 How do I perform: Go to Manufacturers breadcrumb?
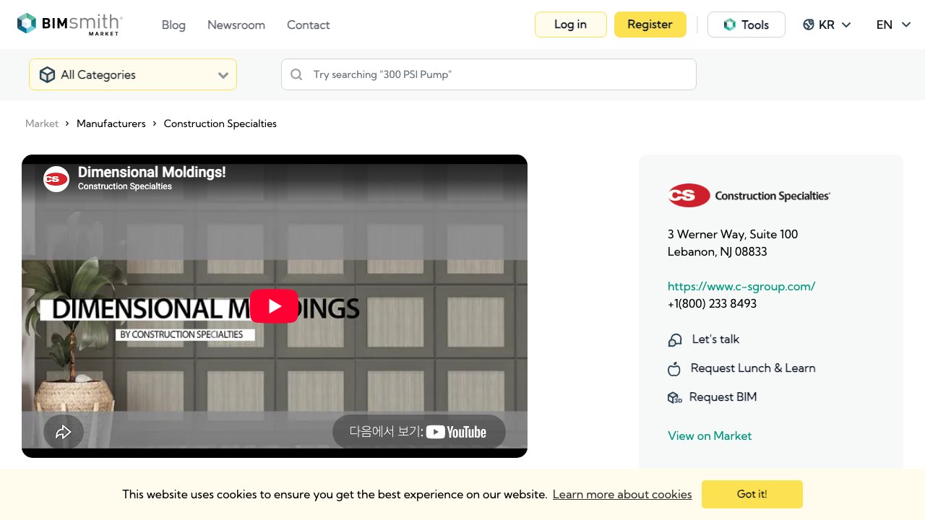click(111, 123)
